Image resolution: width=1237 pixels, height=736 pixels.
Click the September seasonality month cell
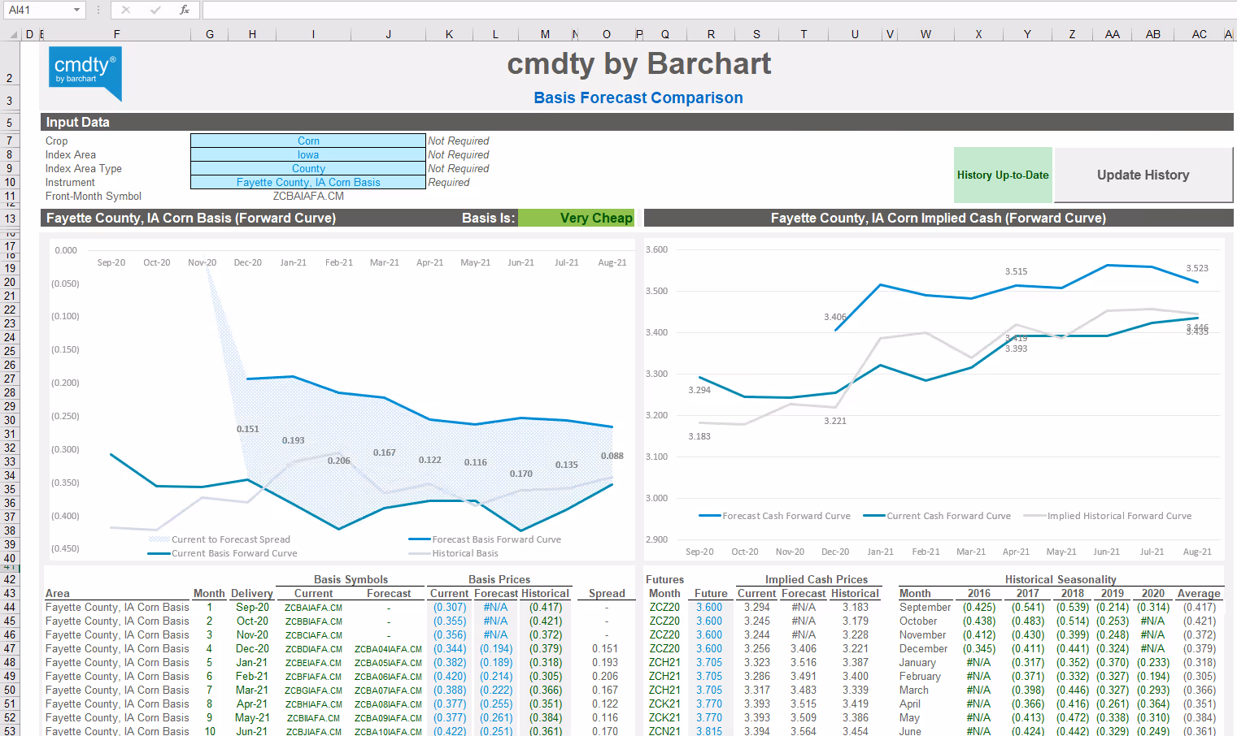point(925,607)
